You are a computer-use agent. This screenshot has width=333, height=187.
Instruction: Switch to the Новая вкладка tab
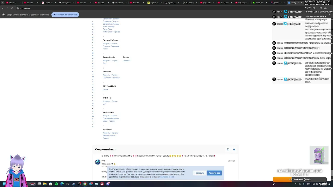(119, 3)
